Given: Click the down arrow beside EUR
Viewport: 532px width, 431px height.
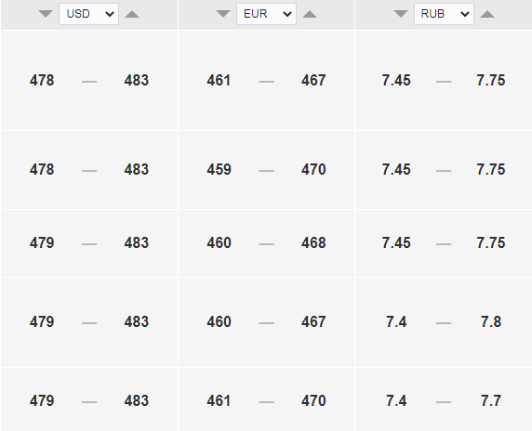Looking at the screenshot, I should tap(223, 14).
